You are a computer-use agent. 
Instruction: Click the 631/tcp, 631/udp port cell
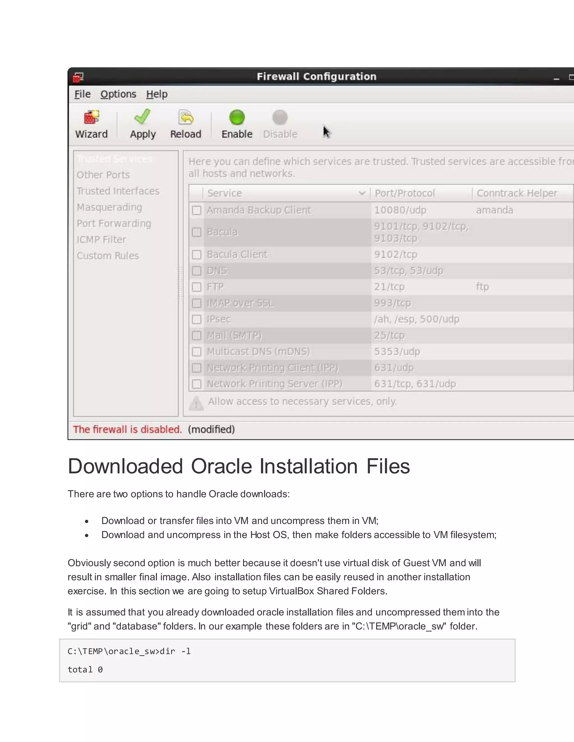415,384
